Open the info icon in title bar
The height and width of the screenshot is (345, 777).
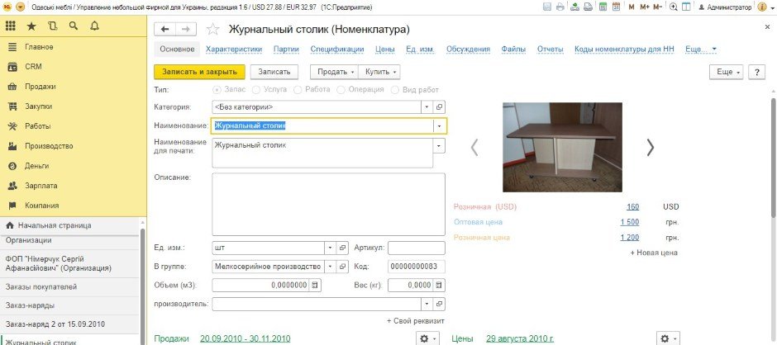coord(761,7)
